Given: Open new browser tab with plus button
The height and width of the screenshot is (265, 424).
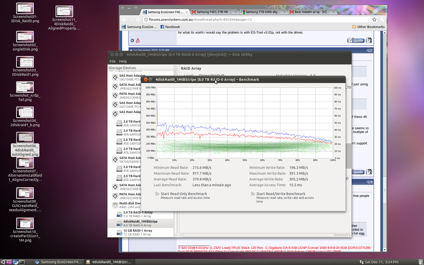Looking at the screenshot, I should pos(341,12).
